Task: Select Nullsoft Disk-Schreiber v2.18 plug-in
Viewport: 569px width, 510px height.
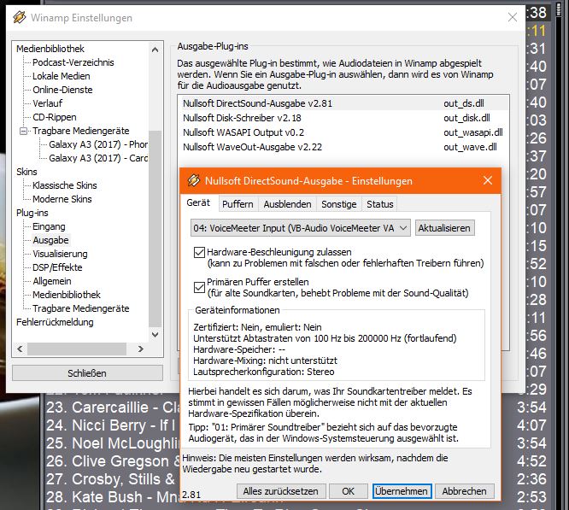Action: click(x=343, y=118)
